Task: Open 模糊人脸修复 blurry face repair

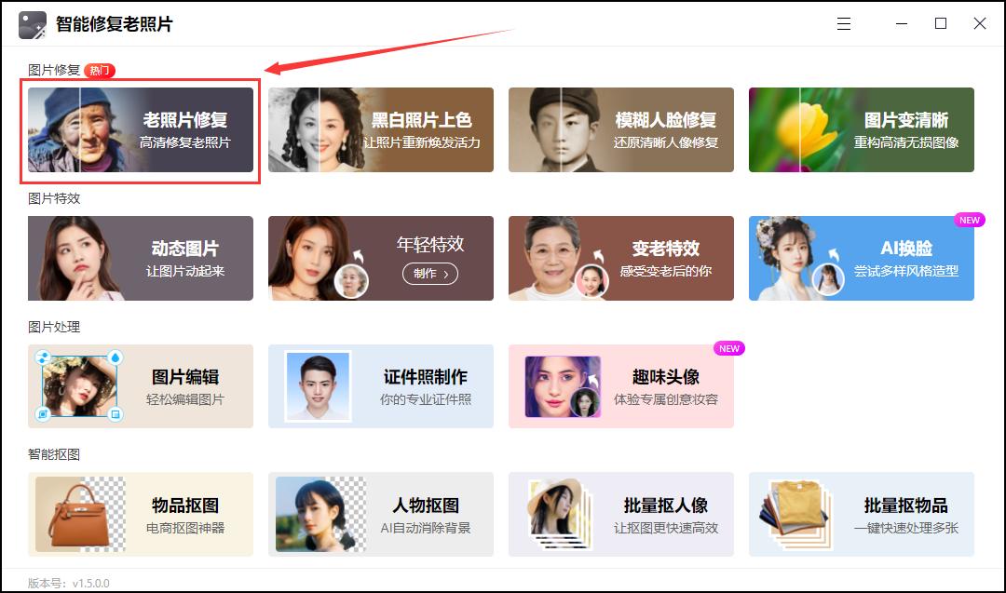Action: tap(621, 129)
